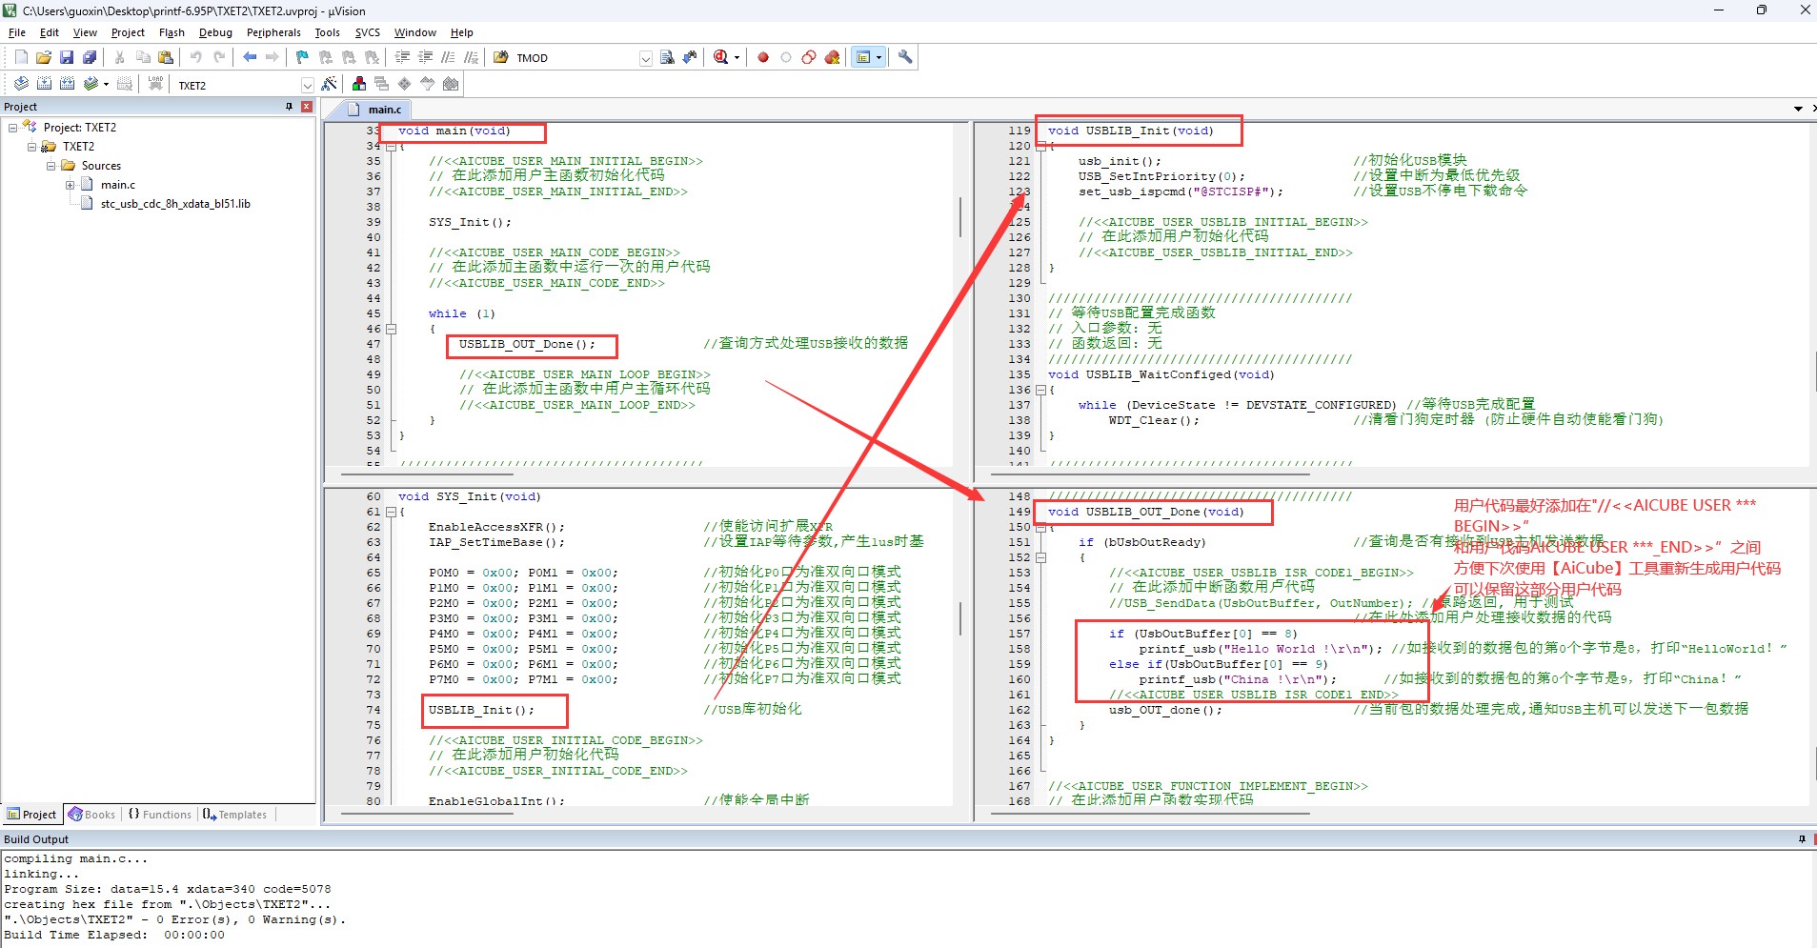The width and height of the screenshot is (1817, 948).
Task: Click the Build target icon
Action: (44, 84)
